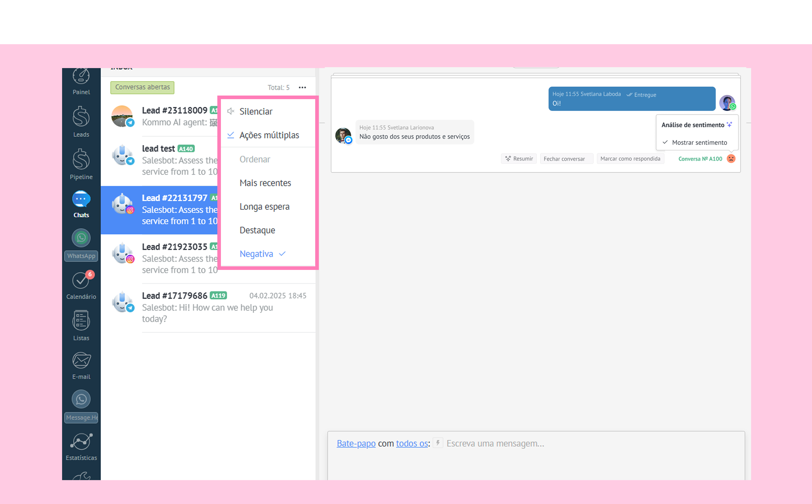Image resolution: width=812 pixels, height=504 pixels.
Task: Click the lightning quick-reply icon in message box
Action: click(438, 443)
